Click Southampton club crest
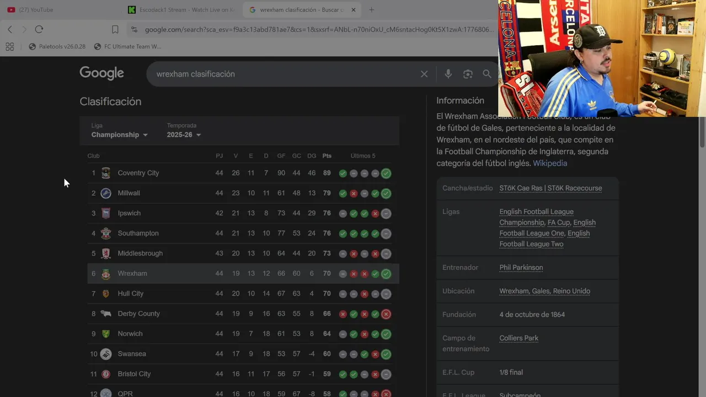 click(x=106, y=233)
